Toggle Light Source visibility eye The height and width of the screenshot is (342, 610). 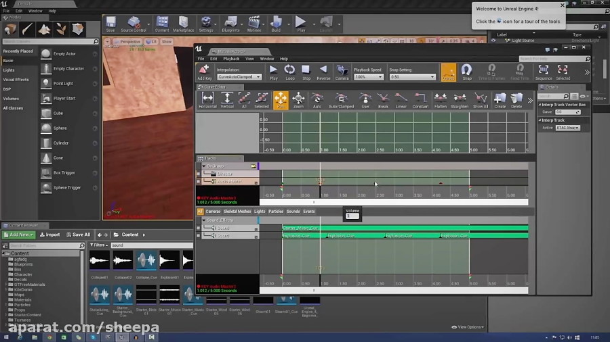[493, 41]
